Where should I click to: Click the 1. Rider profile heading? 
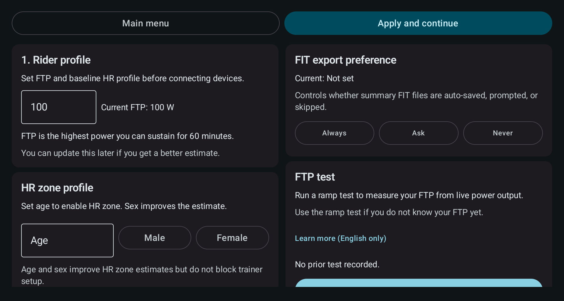56,60
